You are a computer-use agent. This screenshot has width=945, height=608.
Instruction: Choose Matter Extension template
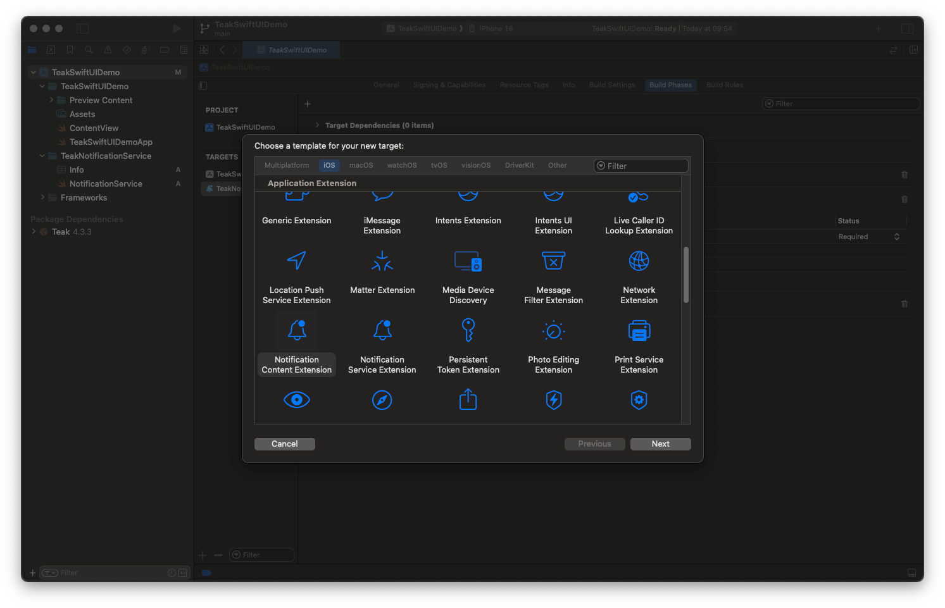pyautogui.click(x=382, y=272)
